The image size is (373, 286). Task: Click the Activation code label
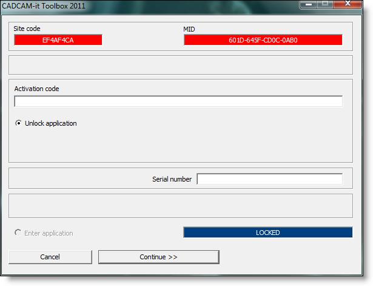tap(36, 89)
